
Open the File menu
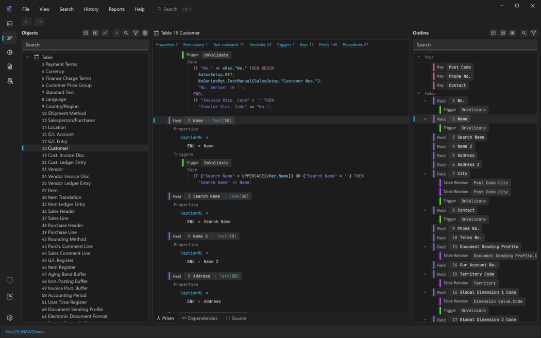[26, 9]
